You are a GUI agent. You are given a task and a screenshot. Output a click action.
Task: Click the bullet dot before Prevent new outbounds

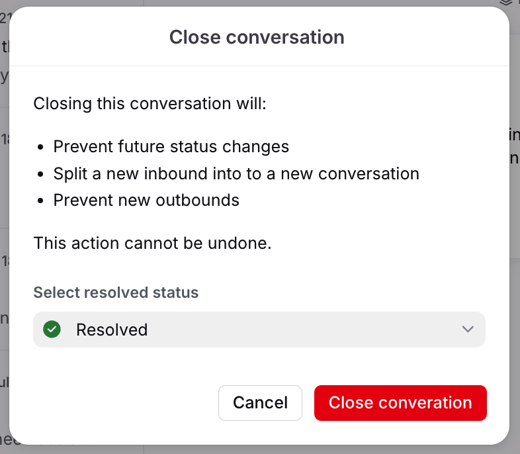pos(40,201)
